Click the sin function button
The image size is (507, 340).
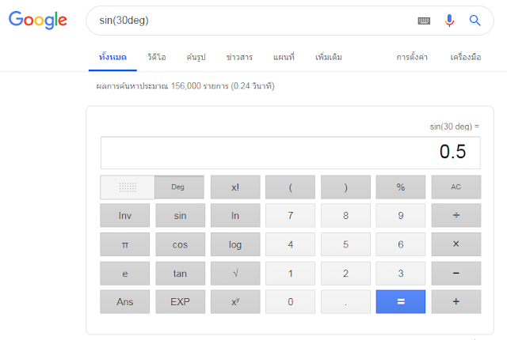180,216
